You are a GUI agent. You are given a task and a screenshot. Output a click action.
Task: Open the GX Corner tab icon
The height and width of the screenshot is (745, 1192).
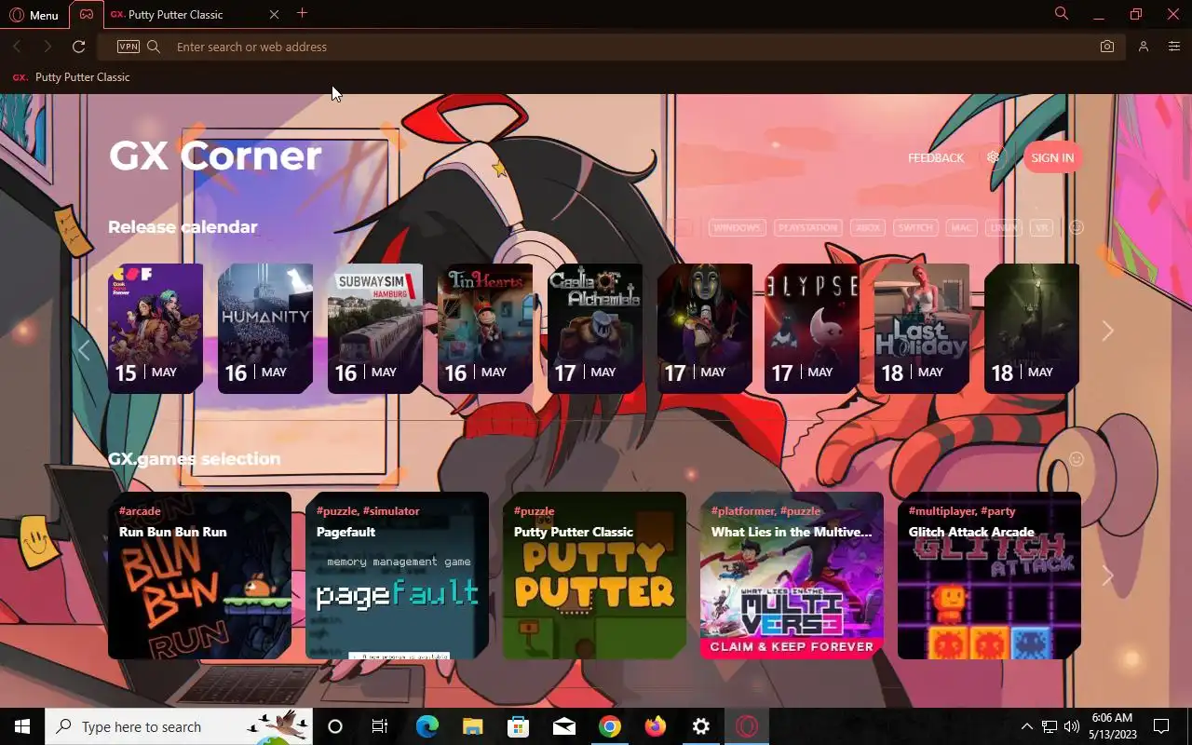coord(86,14)
